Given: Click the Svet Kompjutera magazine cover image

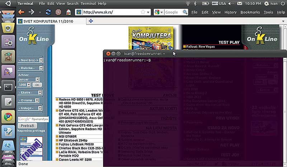Looking at the screenshot, I should [x=151, y=38].
